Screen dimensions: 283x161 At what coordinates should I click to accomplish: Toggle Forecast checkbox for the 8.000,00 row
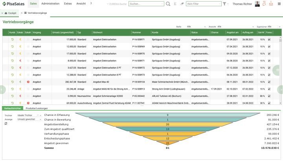[269, 61]
